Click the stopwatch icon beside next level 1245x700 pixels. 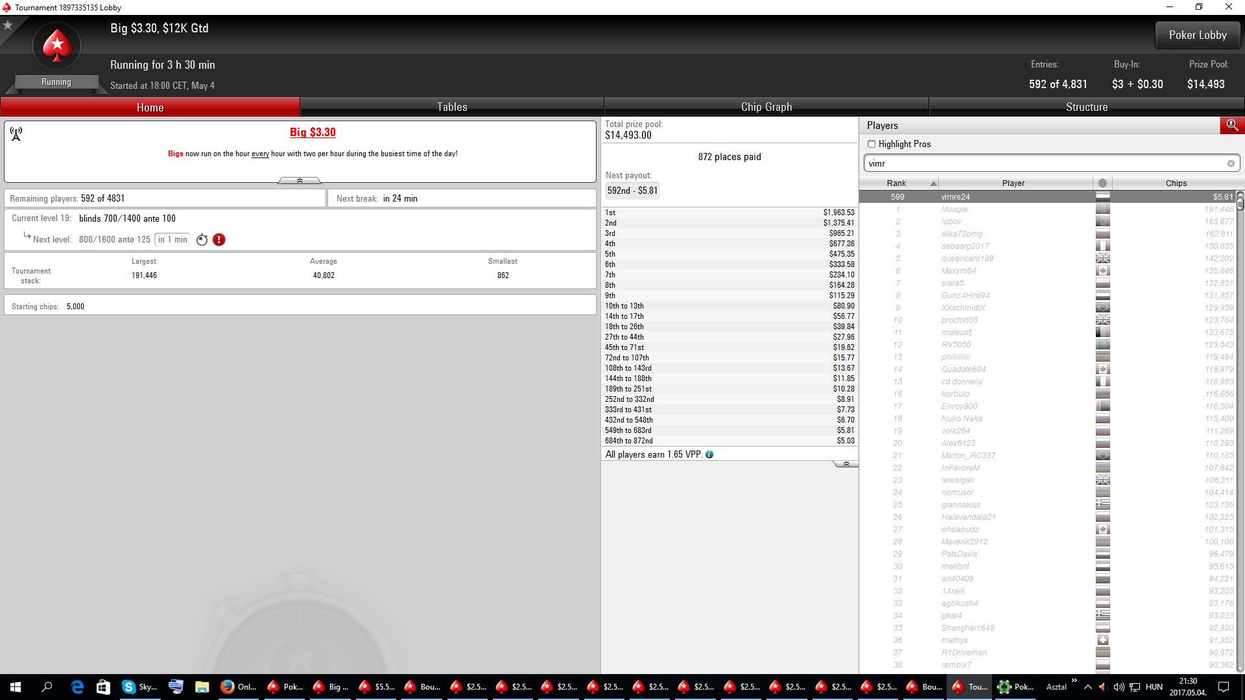pos(202,240)
